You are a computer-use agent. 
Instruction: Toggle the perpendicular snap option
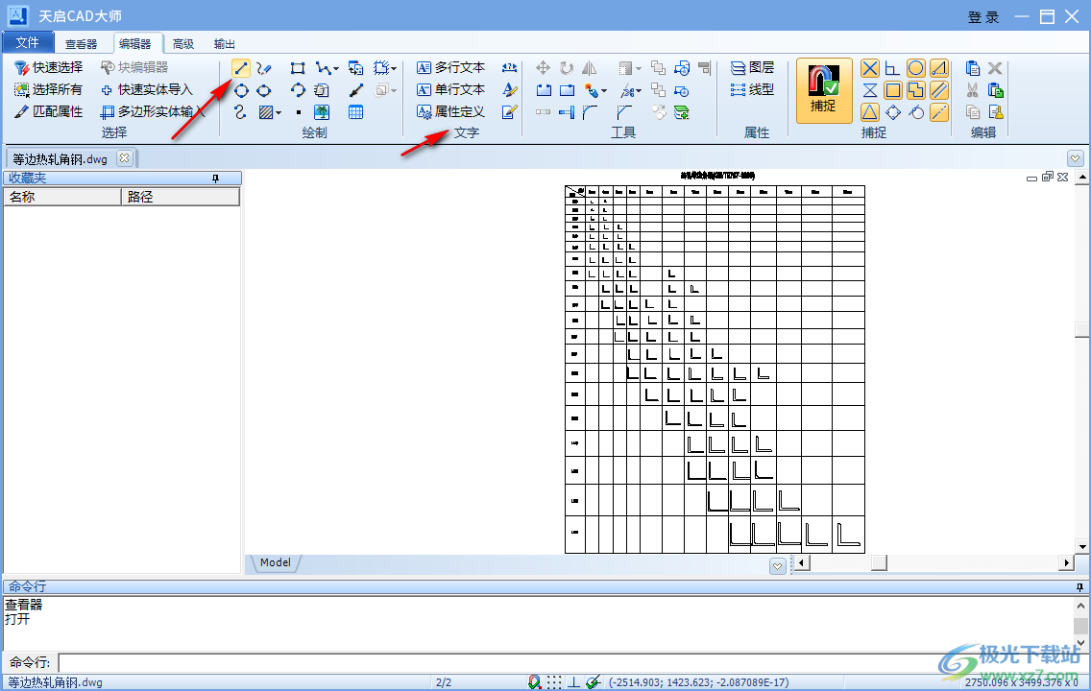tap(893, 68)
